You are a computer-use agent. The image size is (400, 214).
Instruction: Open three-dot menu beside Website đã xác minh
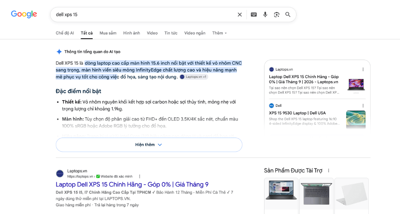click(139, 176)
